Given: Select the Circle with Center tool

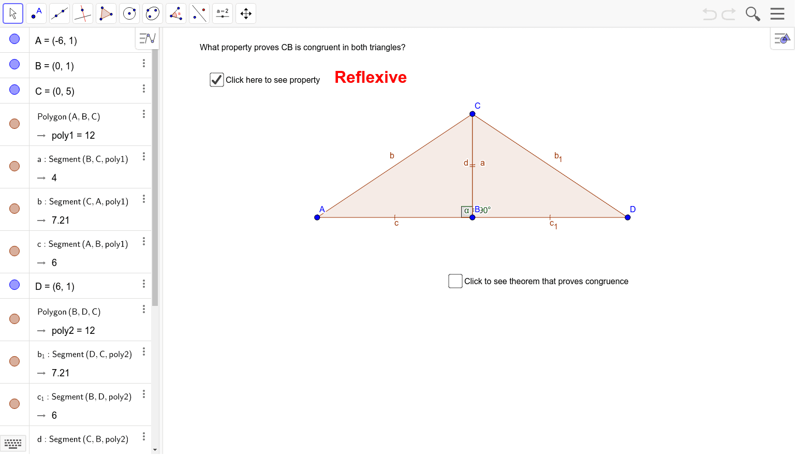Looking at the screenshot, I should click(x=129, y=13).
